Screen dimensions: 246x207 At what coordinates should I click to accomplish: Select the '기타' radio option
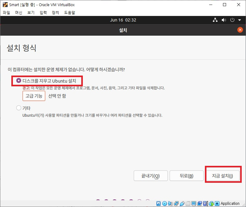[19, 108]
